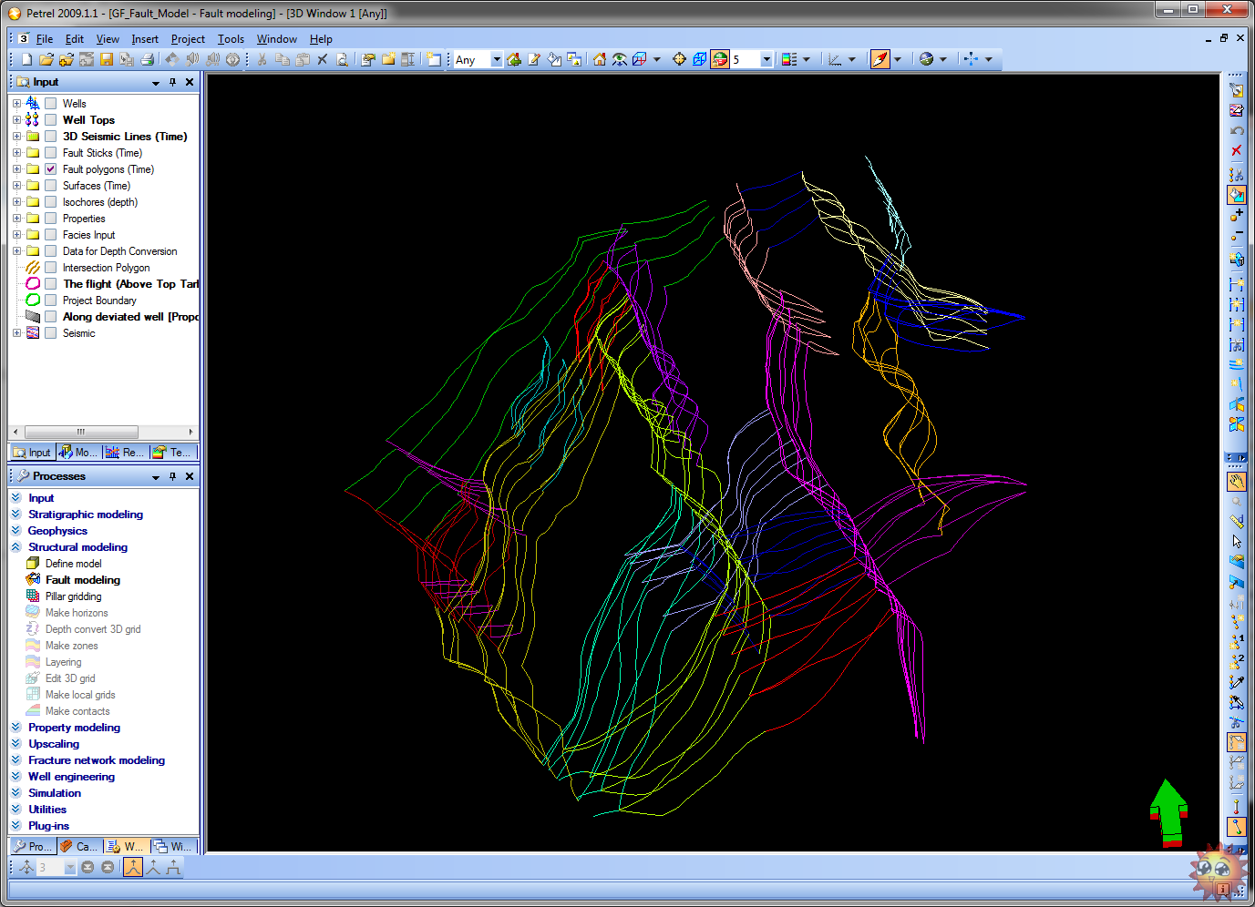The height and width of the screenshot is (907, 1255).
Task: Click the ruler measure icon on right toolbar
Action: point(1237,522)
